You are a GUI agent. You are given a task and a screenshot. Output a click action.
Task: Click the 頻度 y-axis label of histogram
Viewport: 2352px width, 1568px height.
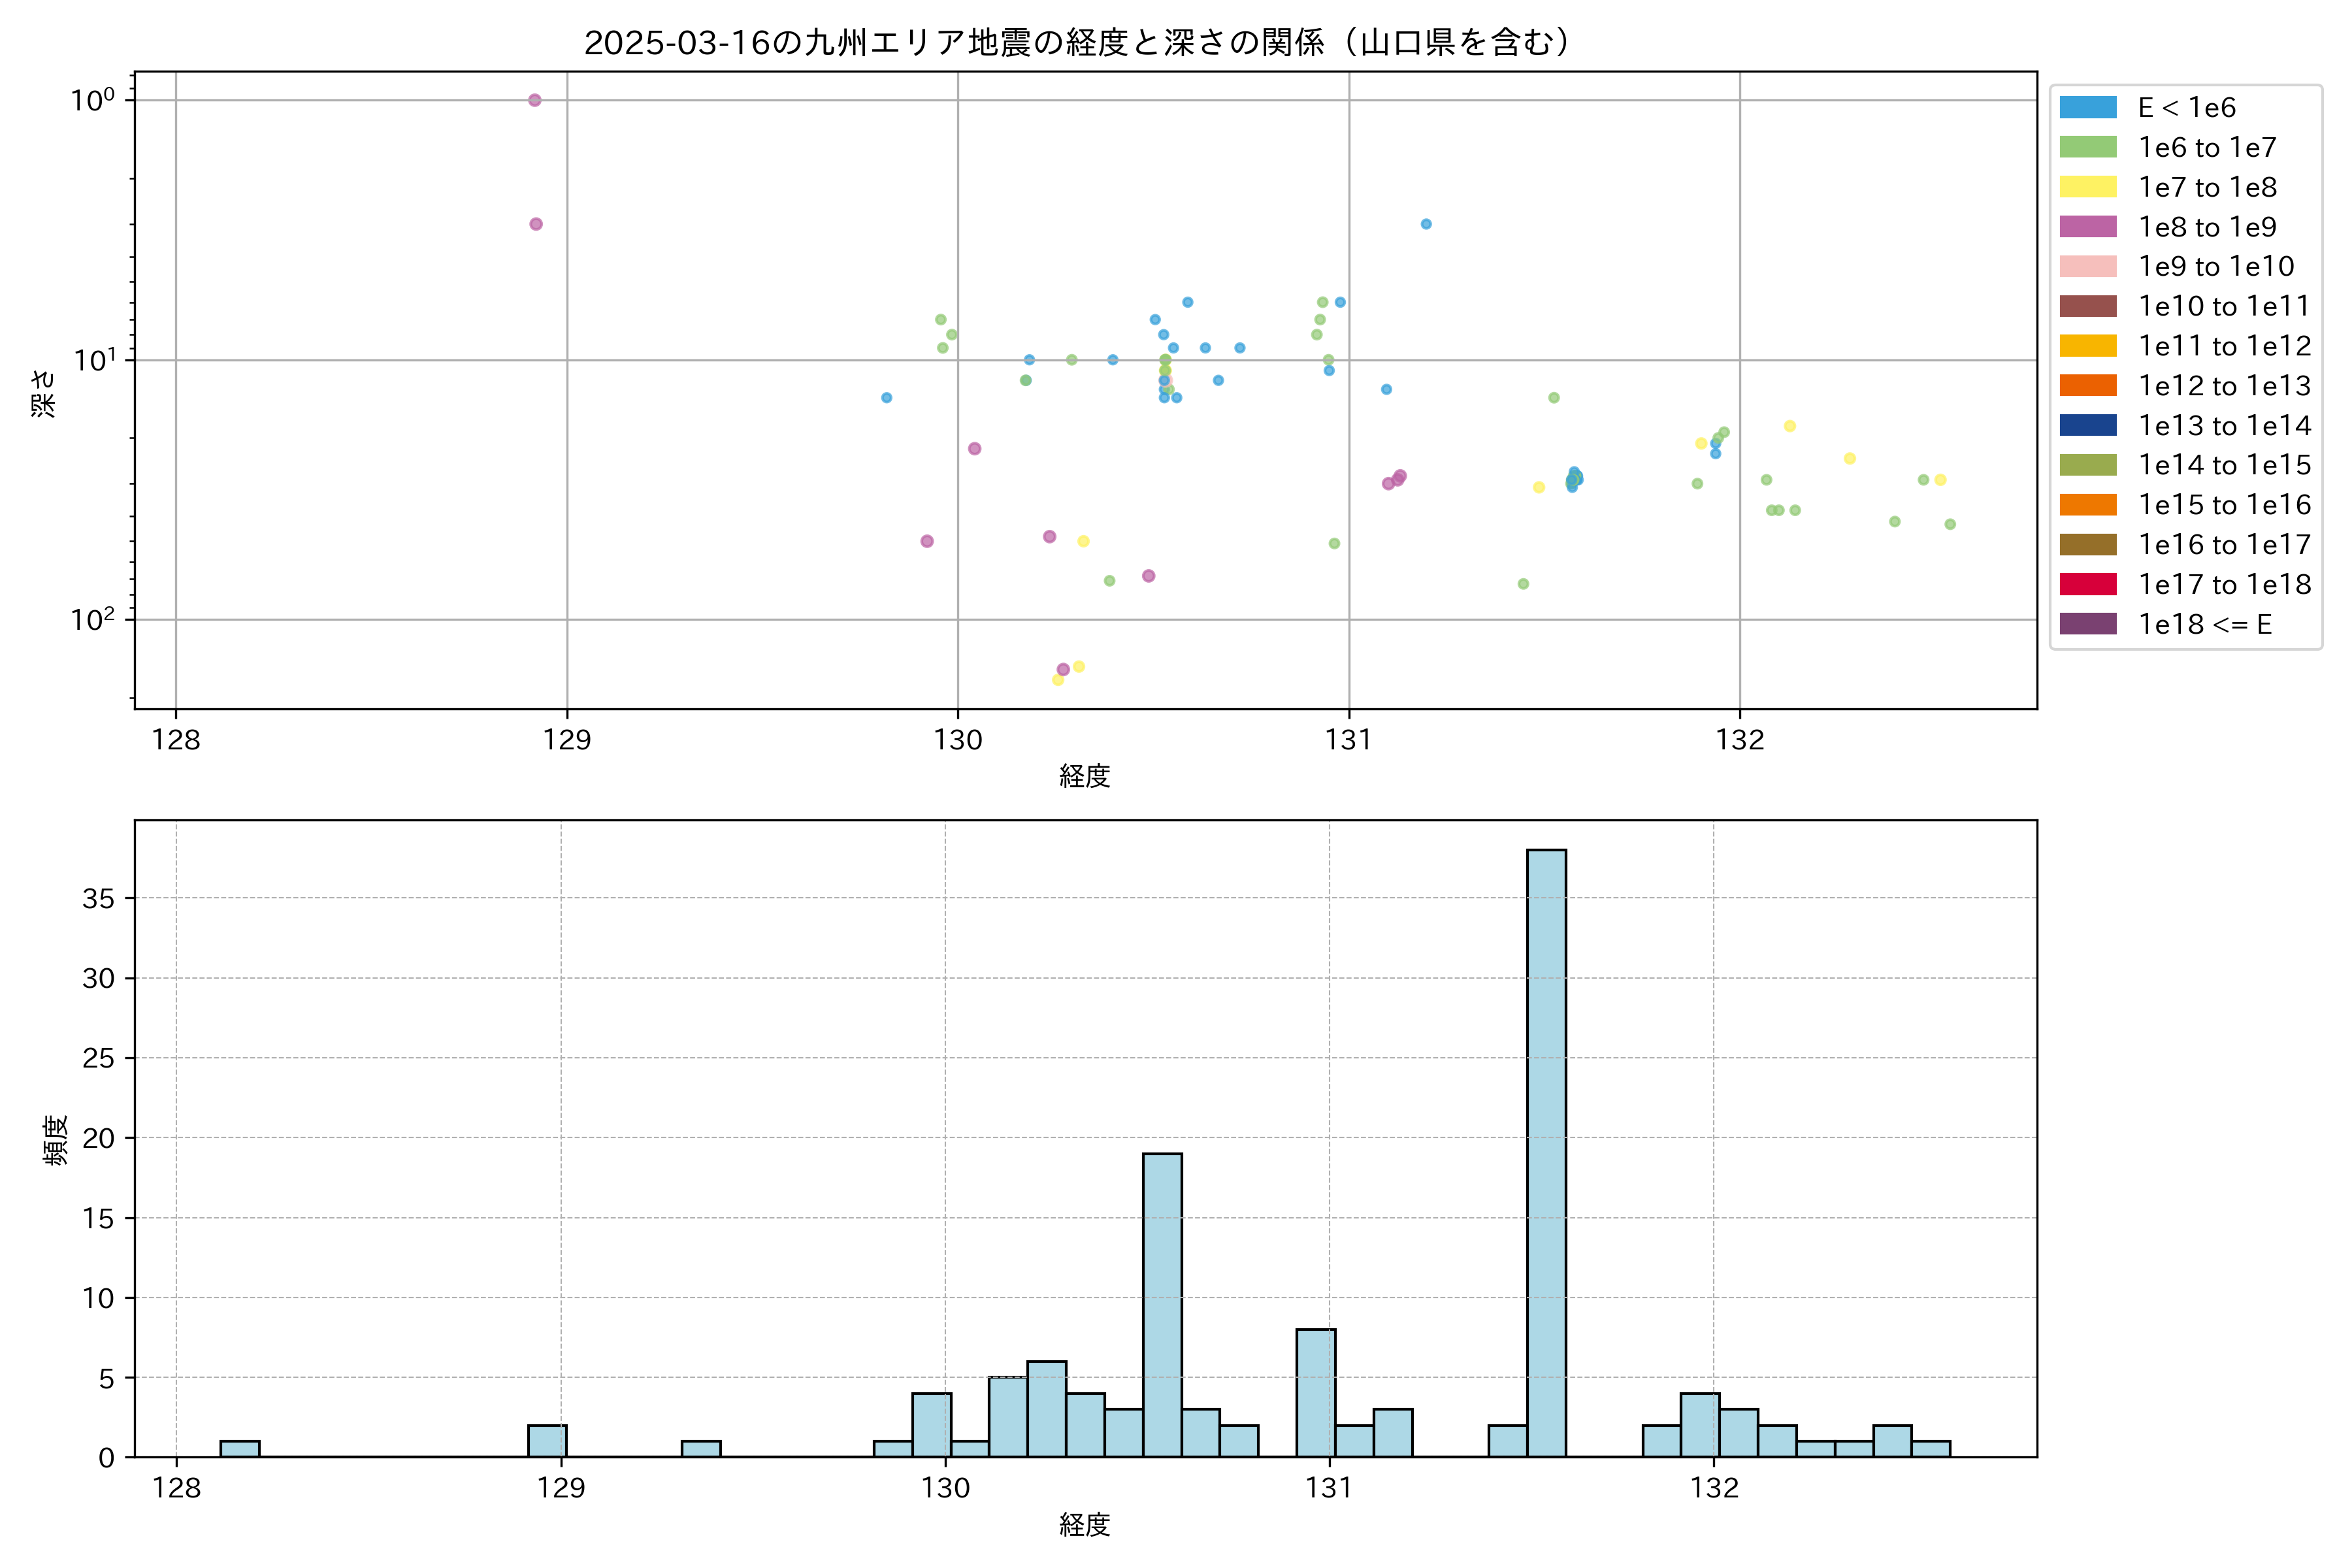click(x=56, y=1140)
